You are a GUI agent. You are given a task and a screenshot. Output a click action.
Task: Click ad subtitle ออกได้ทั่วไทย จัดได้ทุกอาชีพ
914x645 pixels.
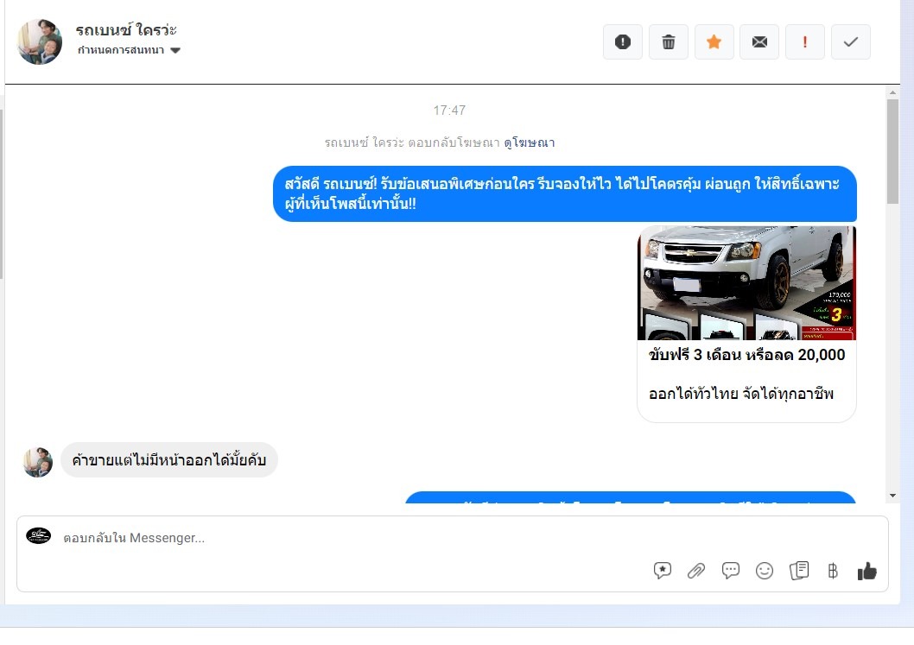pos(741,394)
